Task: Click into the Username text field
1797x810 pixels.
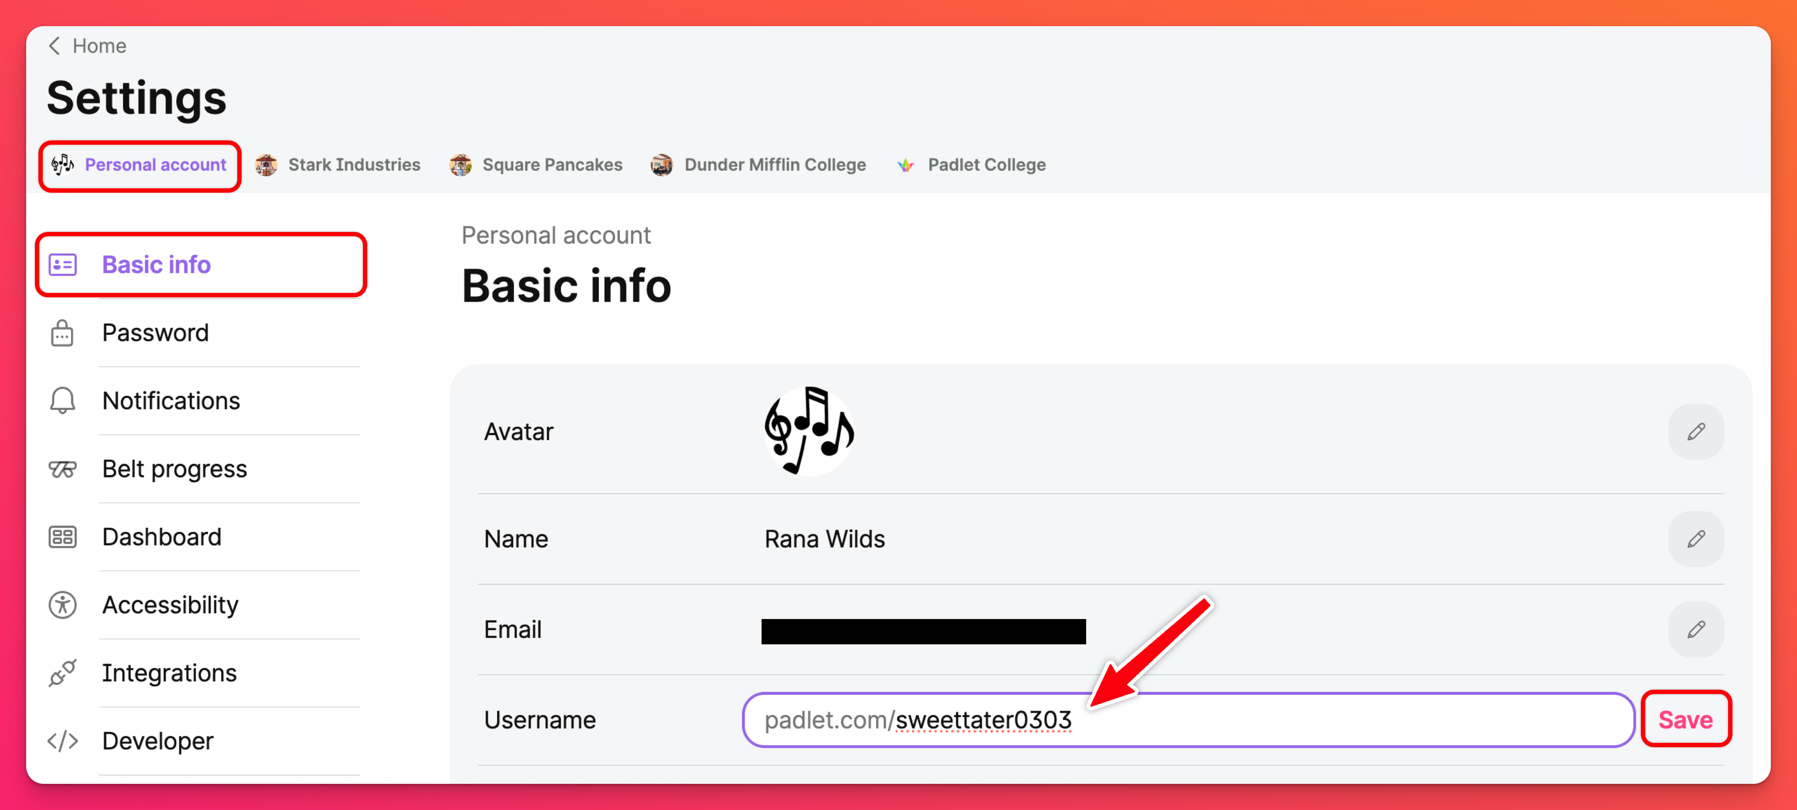Action: pyautogui.click(x=1326, y=720)
